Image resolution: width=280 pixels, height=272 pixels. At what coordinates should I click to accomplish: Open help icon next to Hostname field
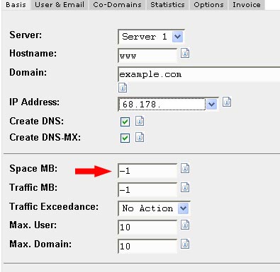click(x=185, y=54)
